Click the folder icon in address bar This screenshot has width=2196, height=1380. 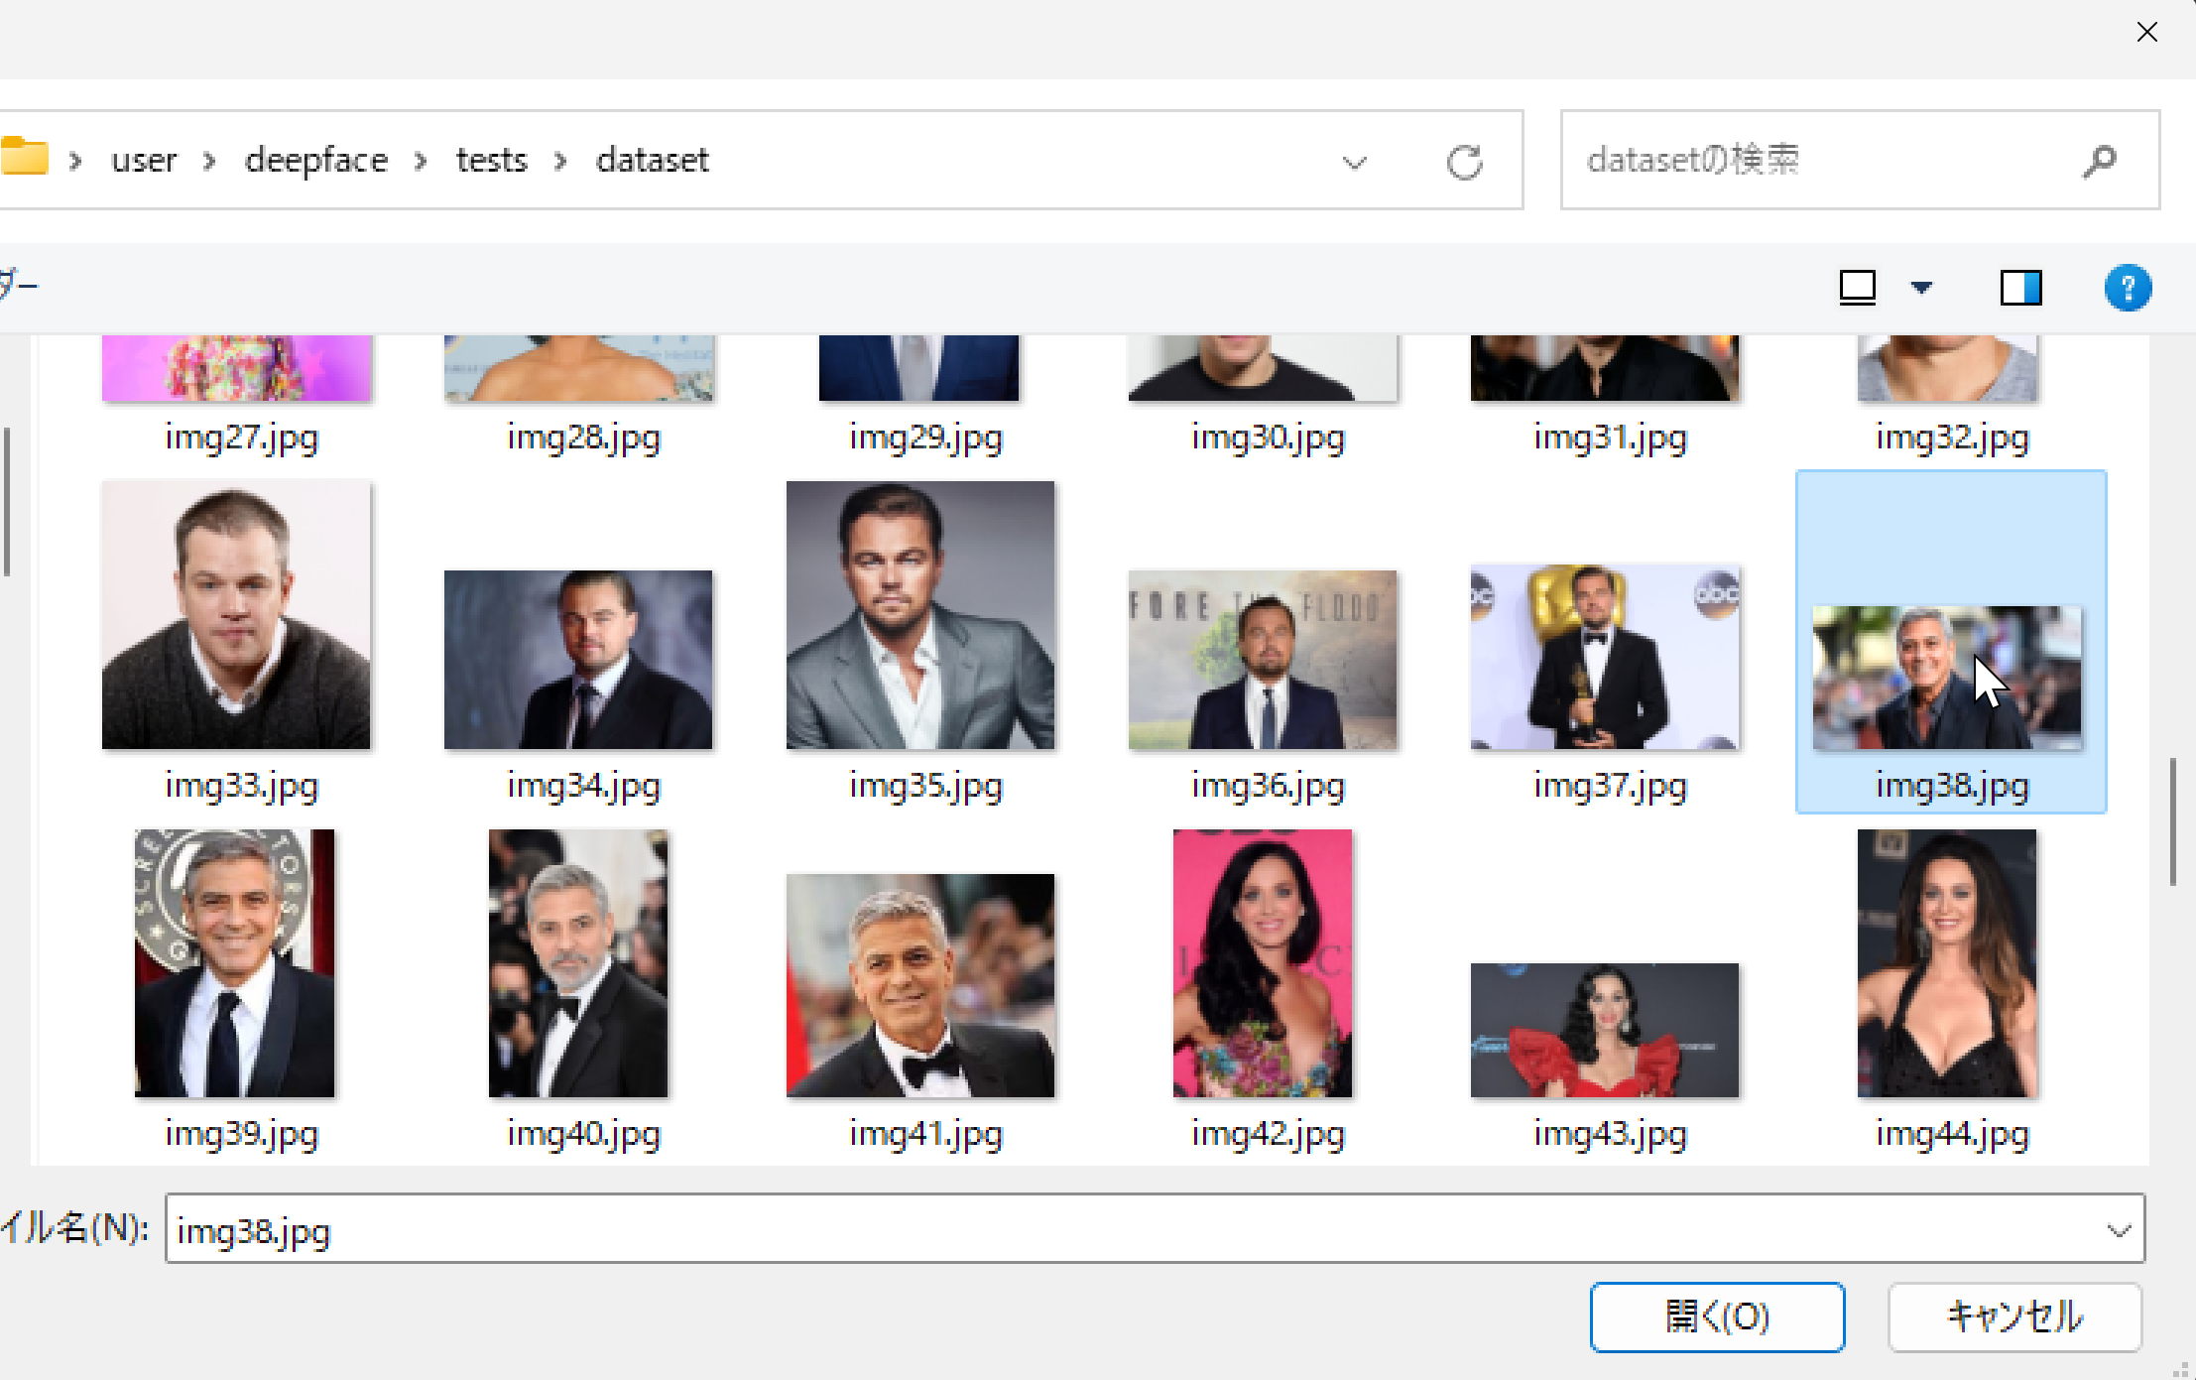tap(24, 157)
